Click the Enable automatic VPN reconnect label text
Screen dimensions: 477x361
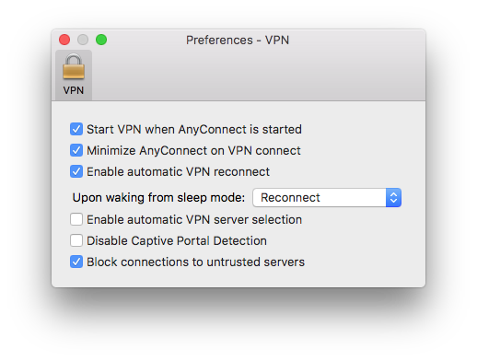point(178,171)
